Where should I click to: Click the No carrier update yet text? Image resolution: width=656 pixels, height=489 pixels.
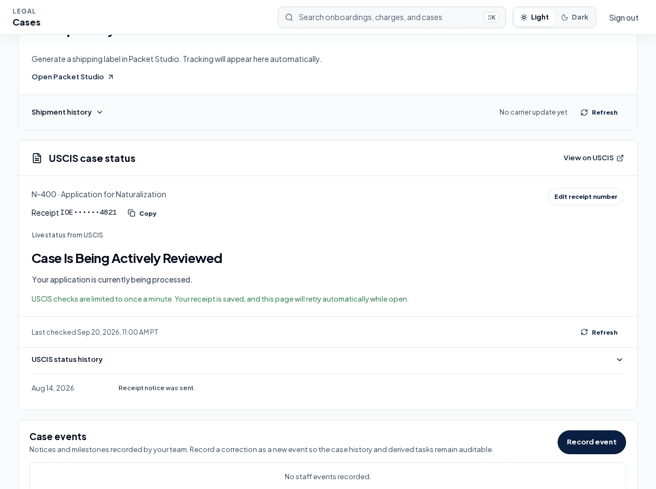pos(533,112)
